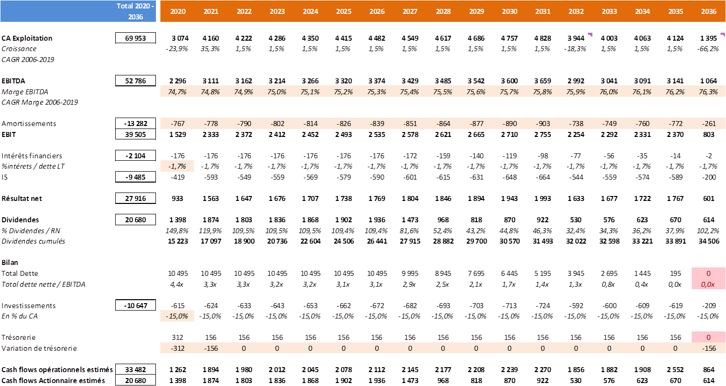This screenshot has height=386, width=726.
Task: Select the -15,0% investment ratio cell
Action: 178,316
